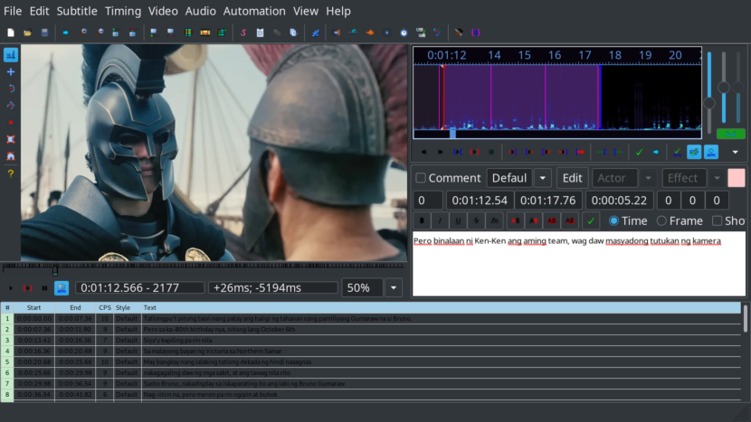
Task: Select the Scale subtitles tool
Action: coord(11,123)
